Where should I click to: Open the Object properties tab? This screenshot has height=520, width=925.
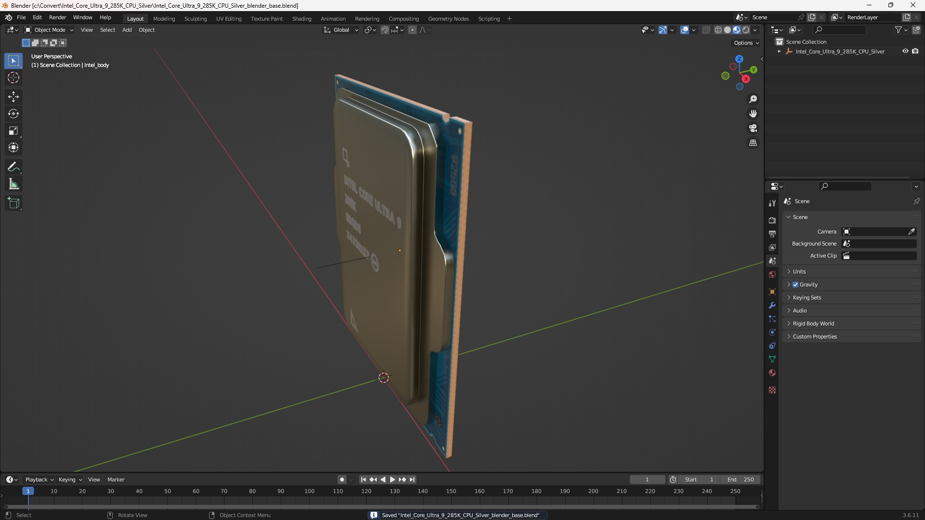pyautogui.click(x=772, y=292)
